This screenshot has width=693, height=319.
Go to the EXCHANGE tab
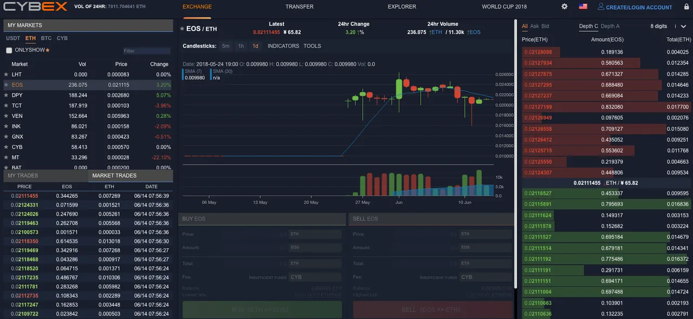(197, 6)
